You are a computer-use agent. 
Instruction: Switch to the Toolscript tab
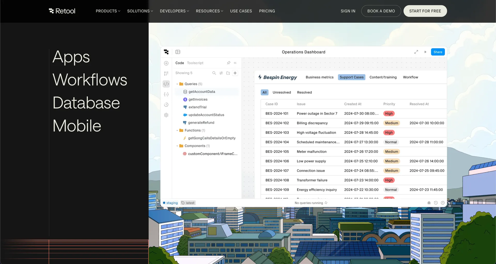click(195, 63)
